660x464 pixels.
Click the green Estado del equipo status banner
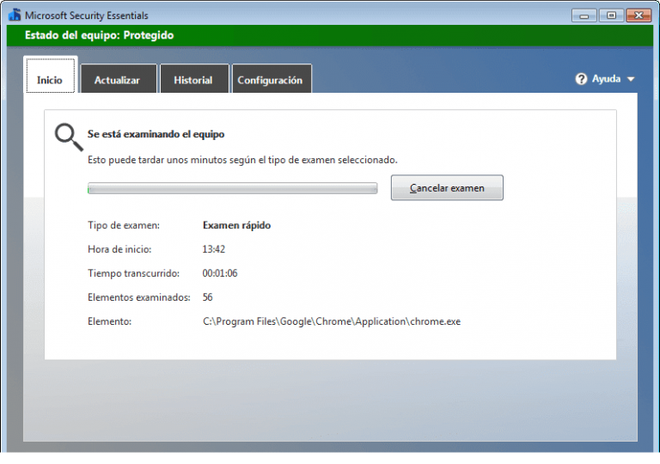[x=330, y=35]
